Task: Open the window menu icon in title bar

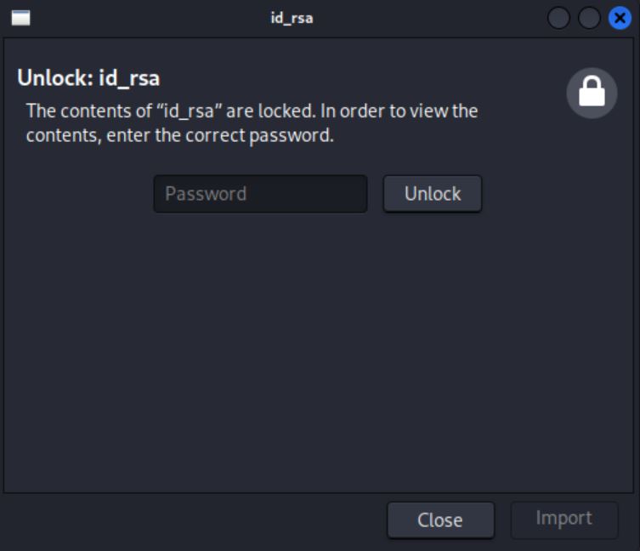Action: point(20,18)
